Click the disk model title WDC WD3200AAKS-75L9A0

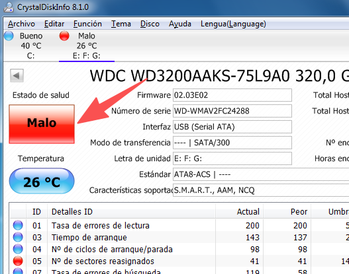click(x=189, y=76)
